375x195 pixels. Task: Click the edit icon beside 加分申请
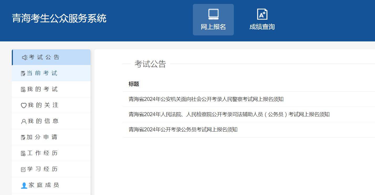click(x=23, y=137)
